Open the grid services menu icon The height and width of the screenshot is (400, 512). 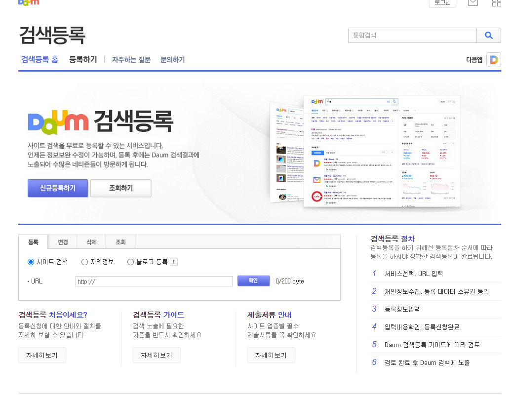(497, 2)
